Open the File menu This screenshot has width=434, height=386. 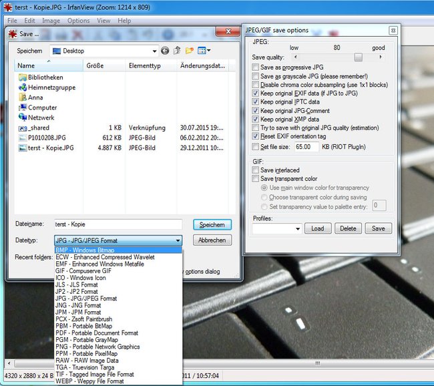click(12, 21)
